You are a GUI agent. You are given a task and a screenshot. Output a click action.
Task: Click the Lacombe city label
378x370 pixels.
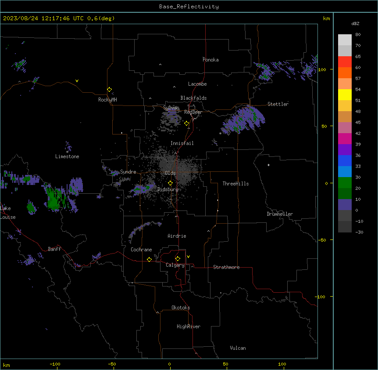tap(197, 84)
